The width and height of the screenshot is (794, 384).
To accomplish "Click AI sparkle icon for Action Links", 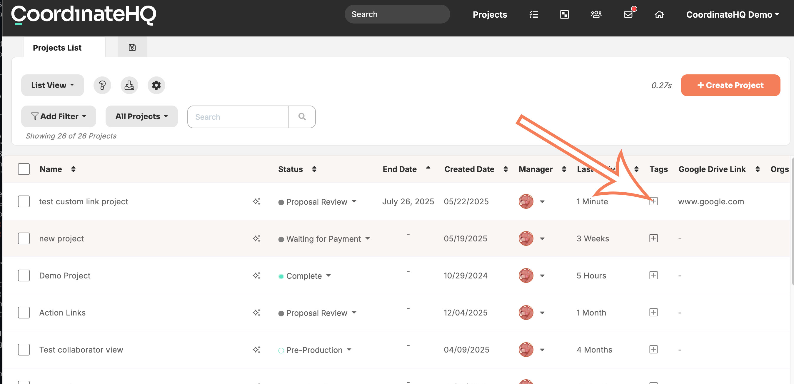I will pos(257,313).
